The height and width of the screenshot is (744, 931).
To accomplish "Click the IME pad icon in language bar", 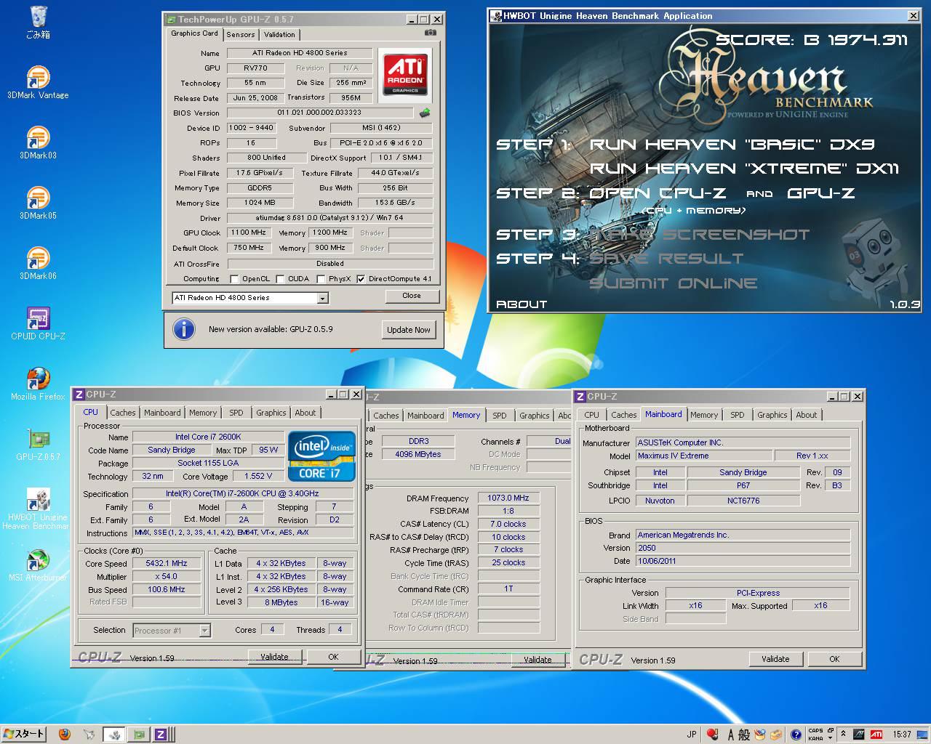I will 760,735.
